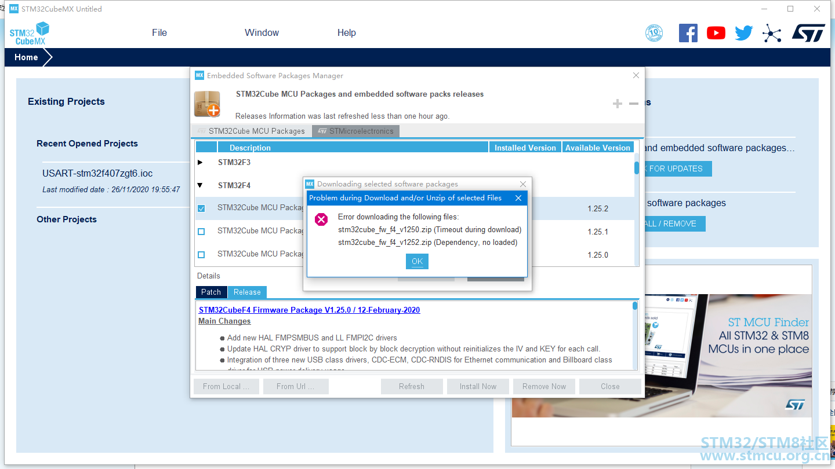
Task: Click the Remove Now button
Action: tap(544, 386)
